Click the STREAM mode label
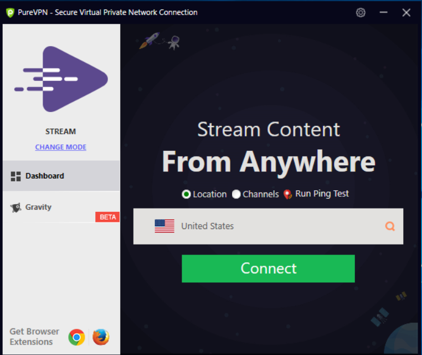 (60, 131)
